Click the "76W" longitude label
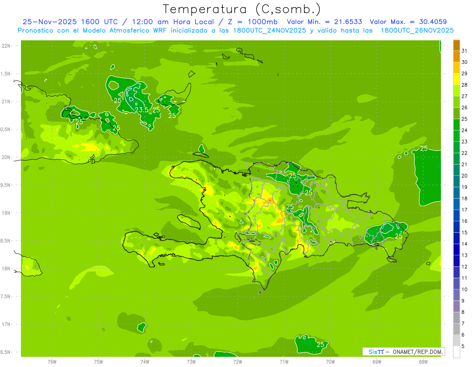The width and height of the screenshot is (475, 367). point(52,362)
